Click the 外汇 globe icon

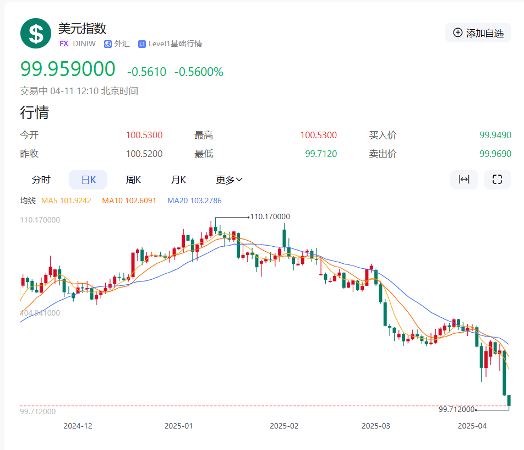(108, 44)
